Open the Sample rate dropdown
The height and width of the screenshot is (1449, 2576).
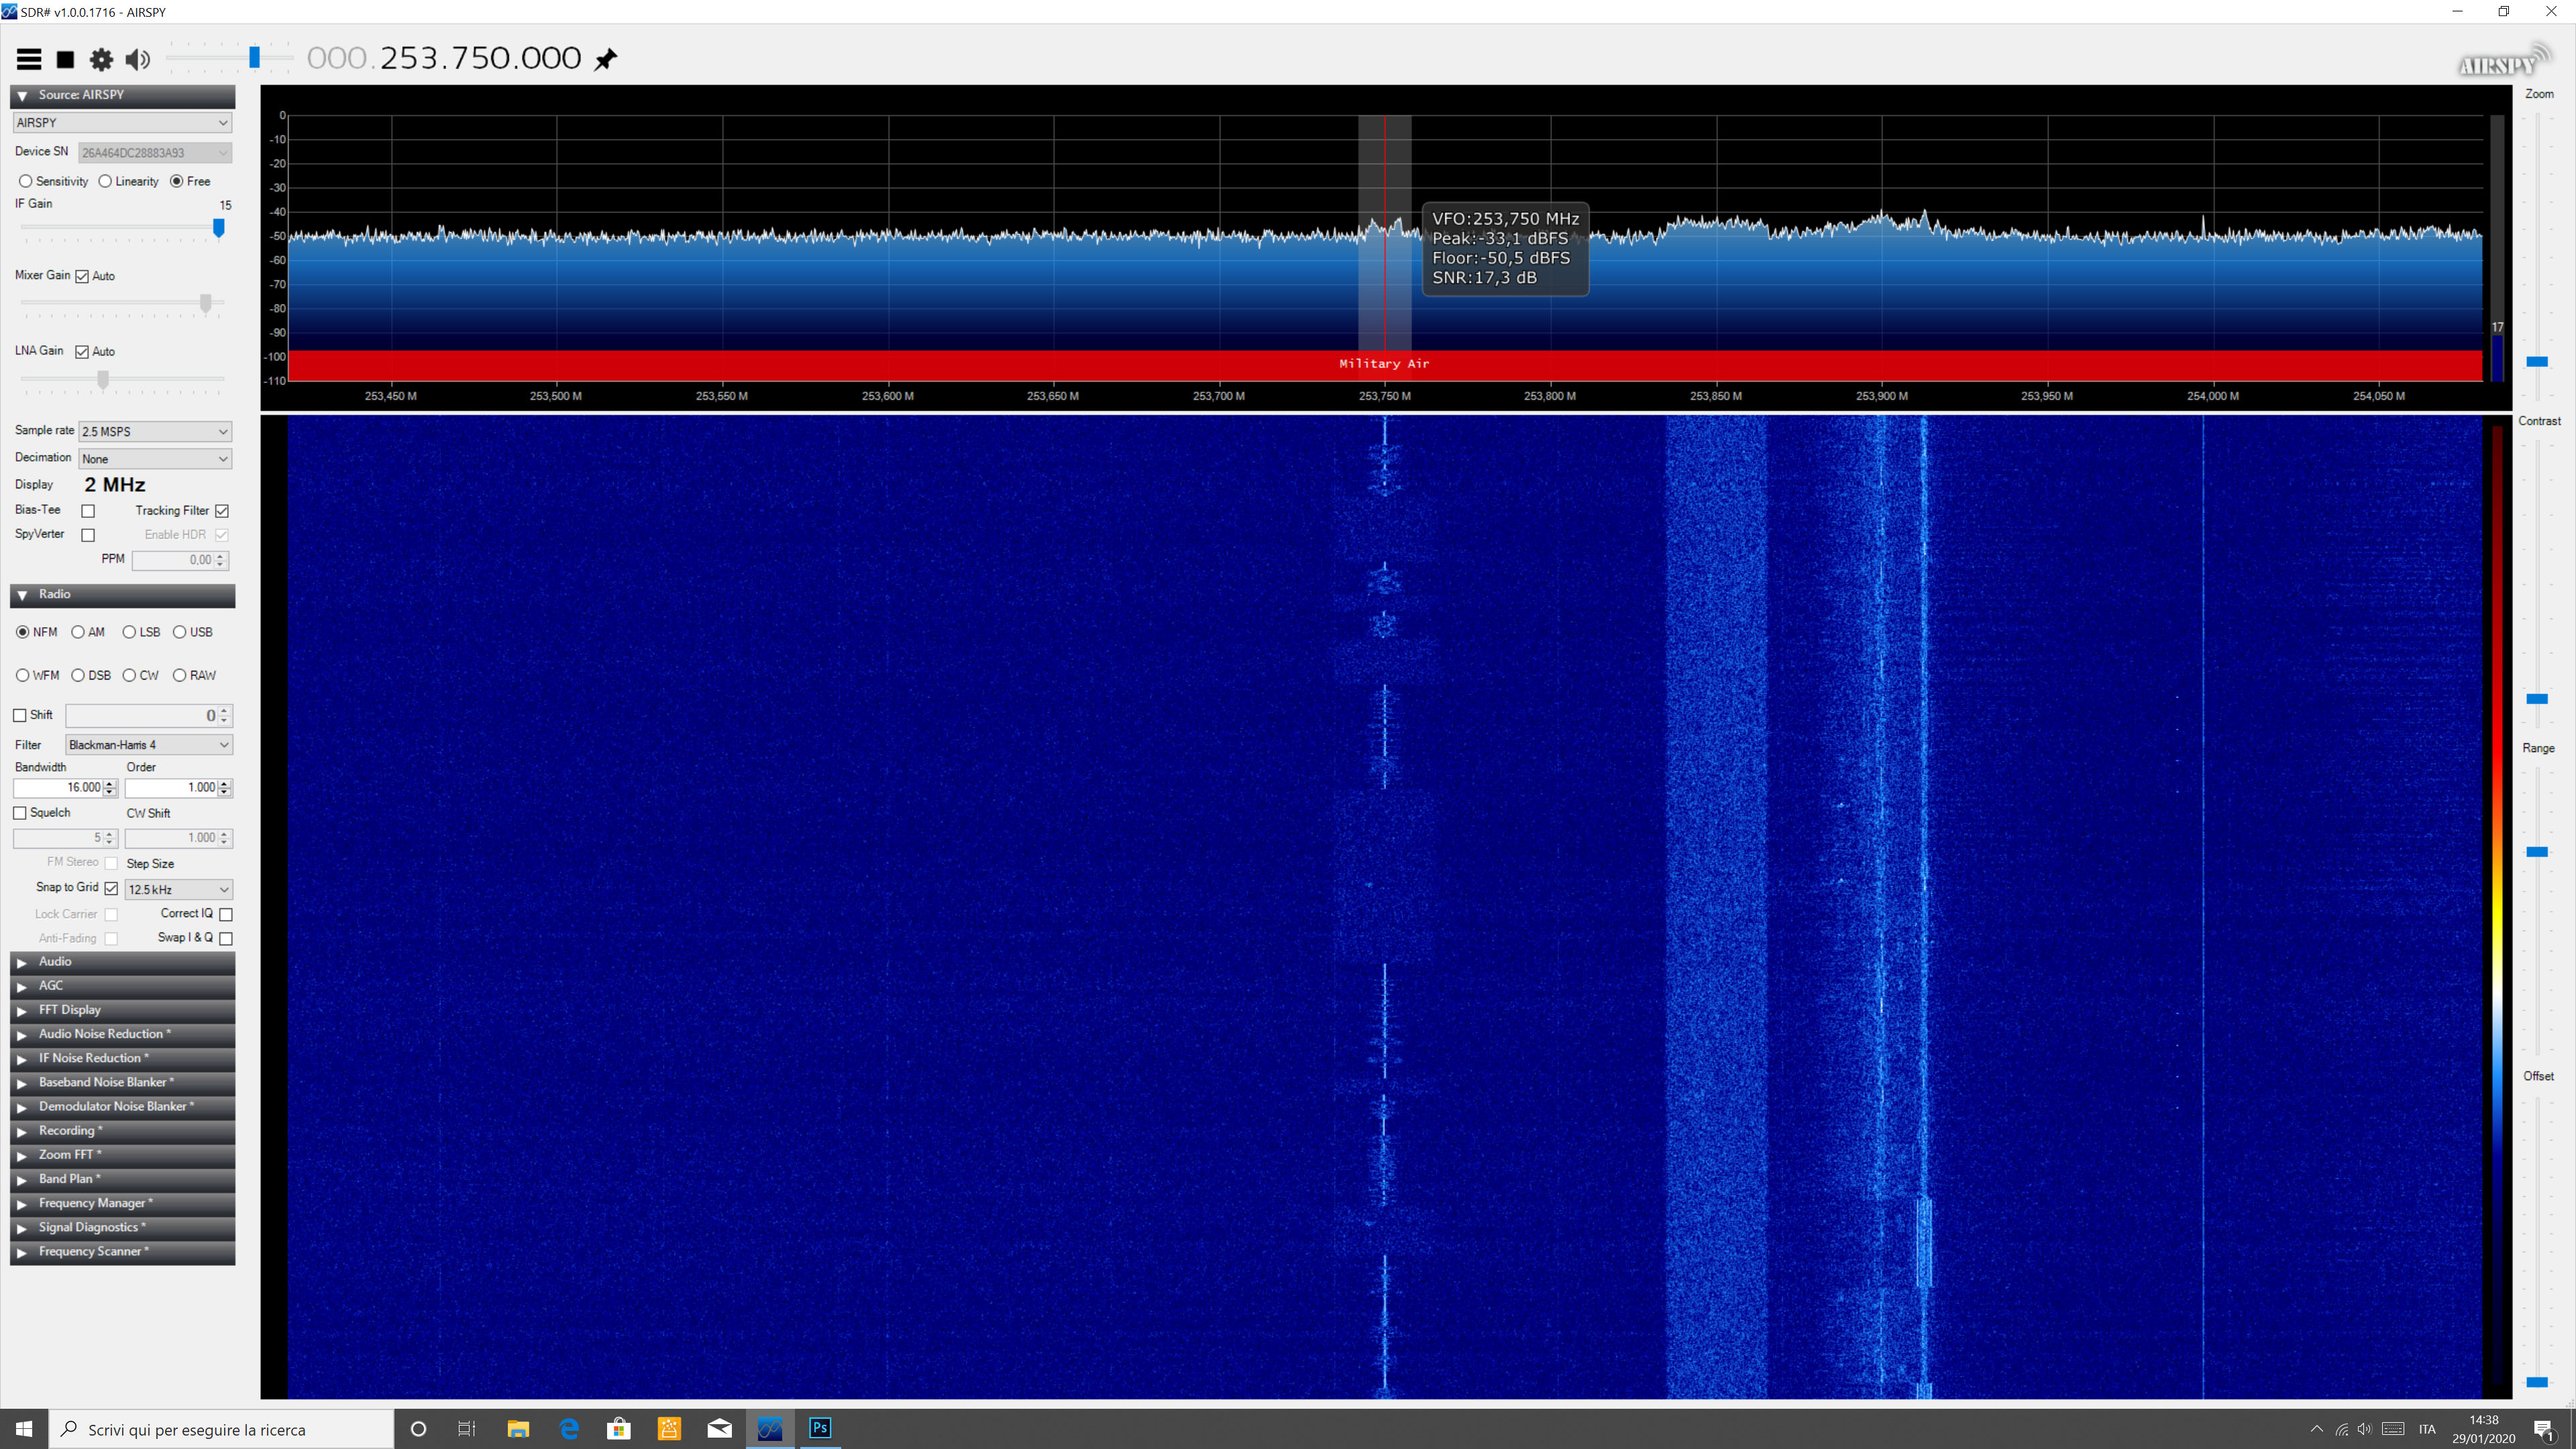(x=155, y=431)
